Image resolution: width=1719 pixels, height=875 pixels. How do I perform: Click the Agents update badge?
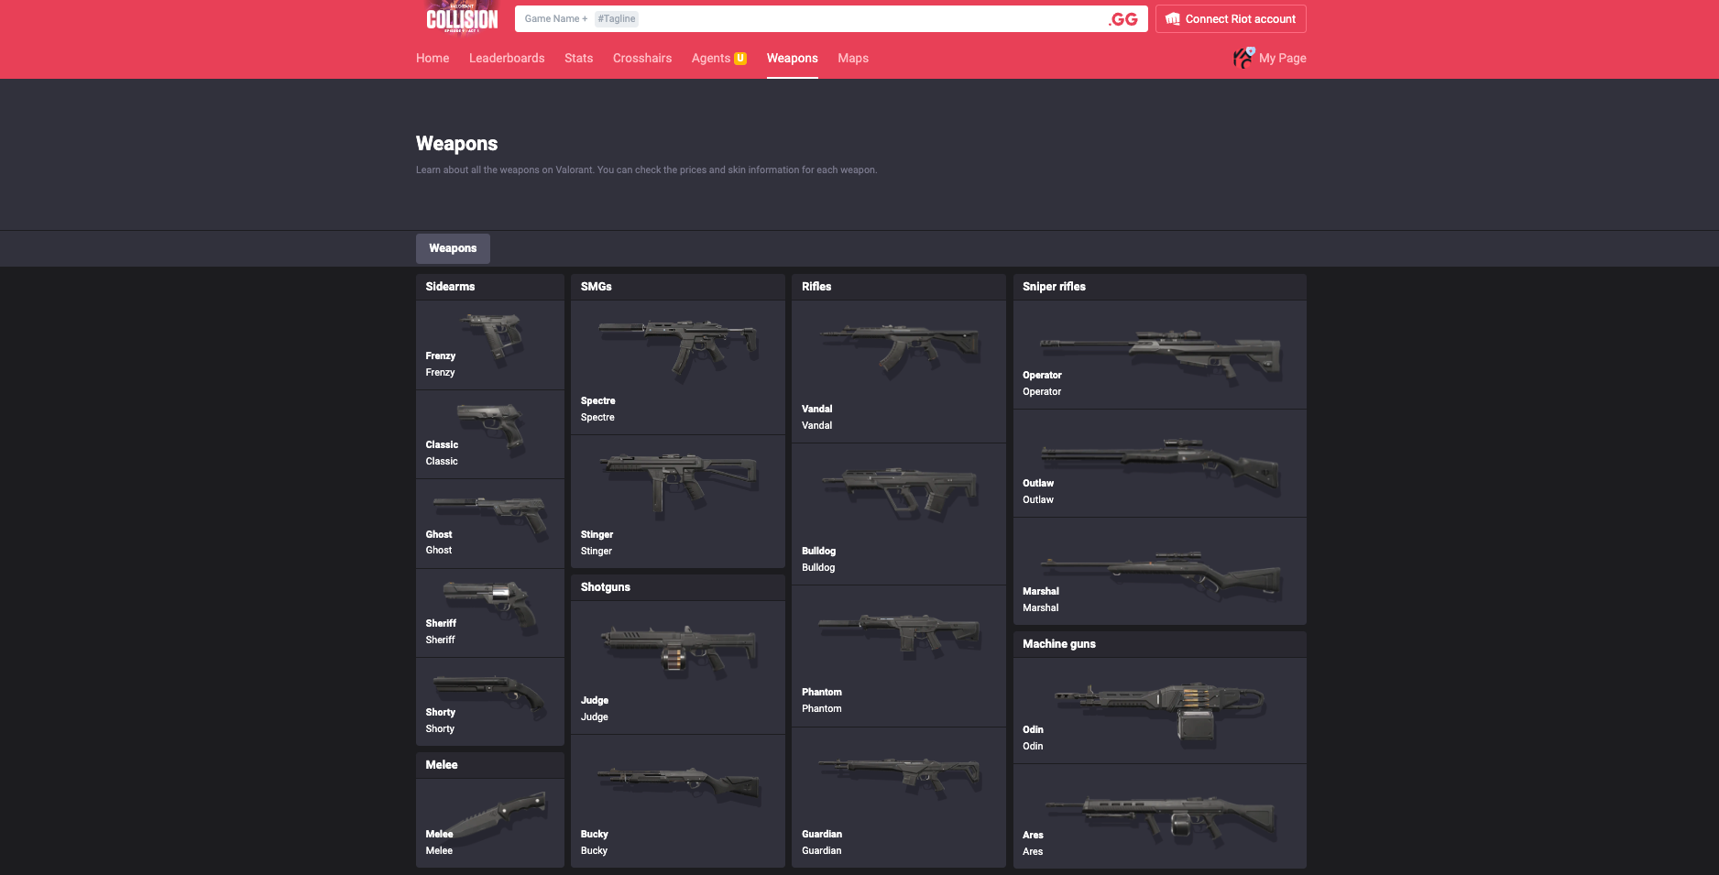pyautogui.click(x=740, y=59)
